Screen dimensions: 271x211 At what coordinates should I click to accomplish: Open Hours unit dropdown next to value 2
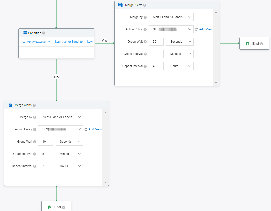[69, 166]
